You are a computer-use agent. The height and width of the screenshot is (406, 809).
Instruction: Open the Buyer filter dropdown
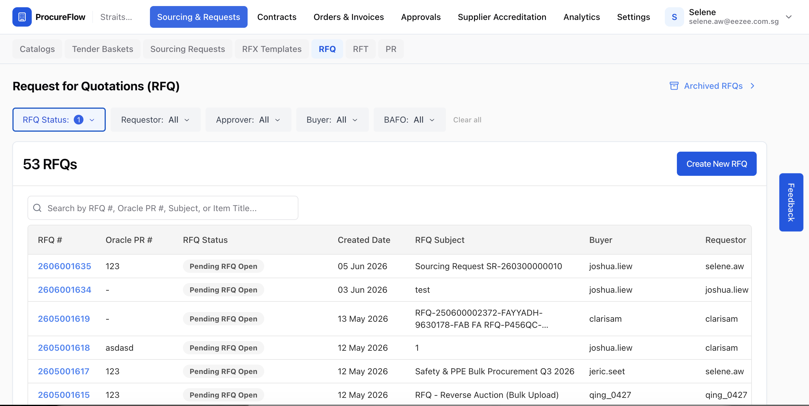[332, 120]
